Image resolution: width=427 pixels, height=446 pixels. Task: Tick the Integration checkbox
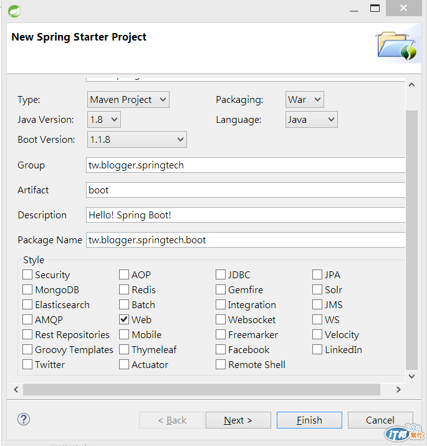[x=221, y=304]
